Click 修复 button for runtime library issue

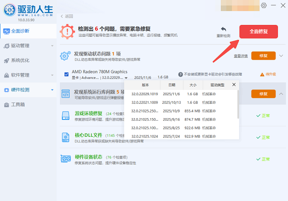(x=264, y=94)
